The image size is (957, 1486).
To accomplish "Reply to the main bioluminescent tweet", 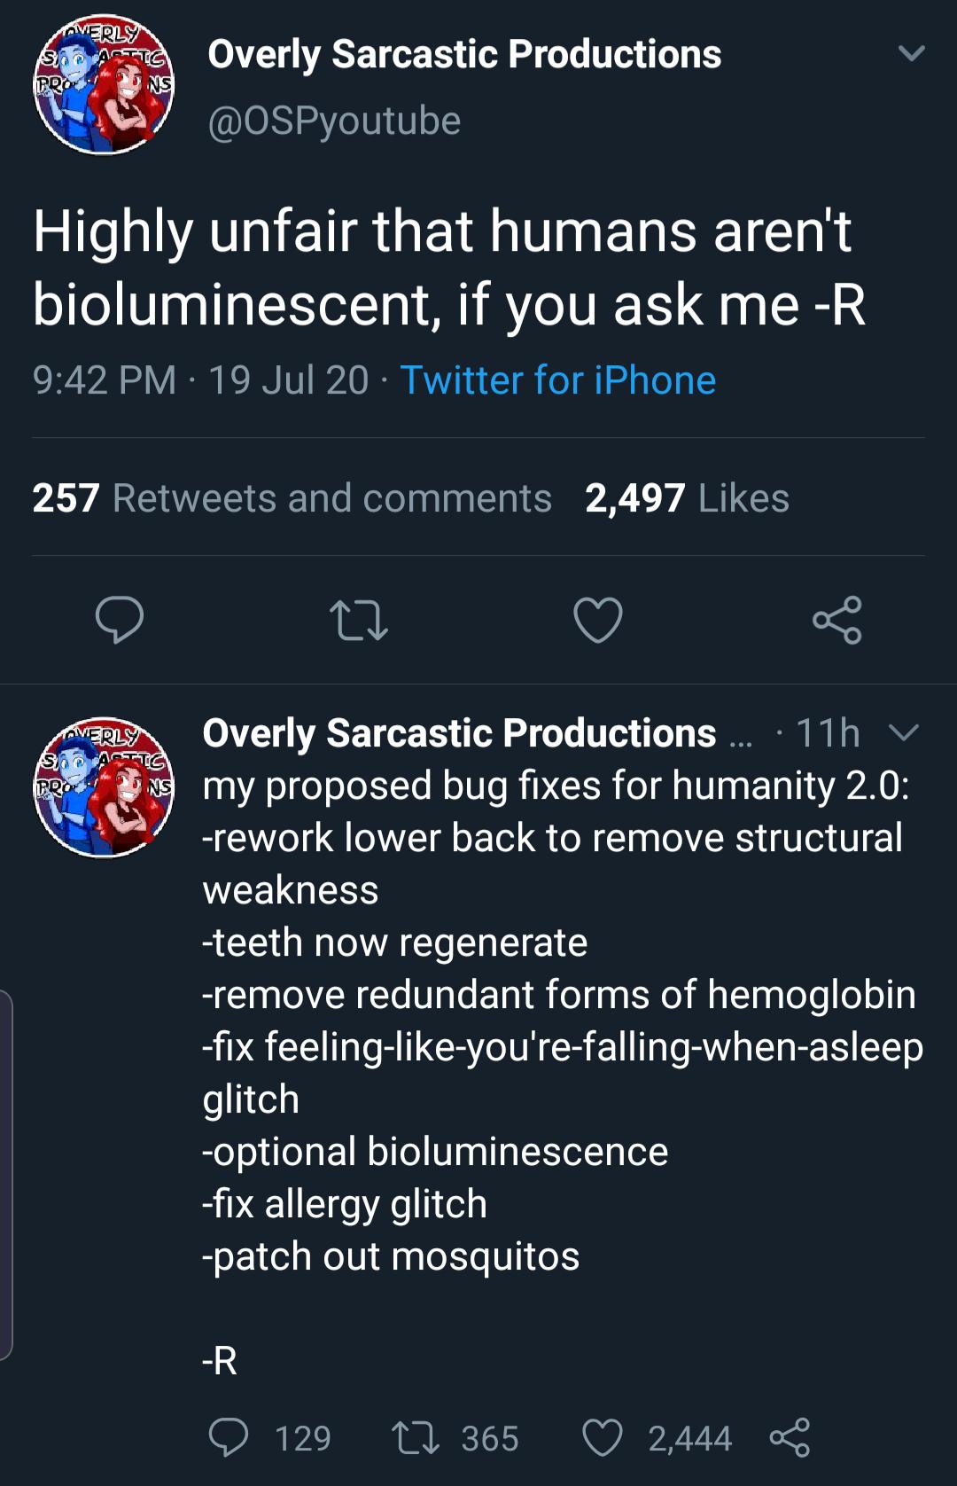I will coord(120,620).
